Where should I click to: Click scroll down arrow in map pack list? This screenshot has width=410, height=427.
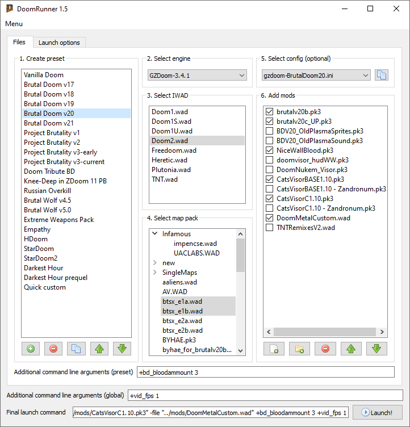(240, 350)
